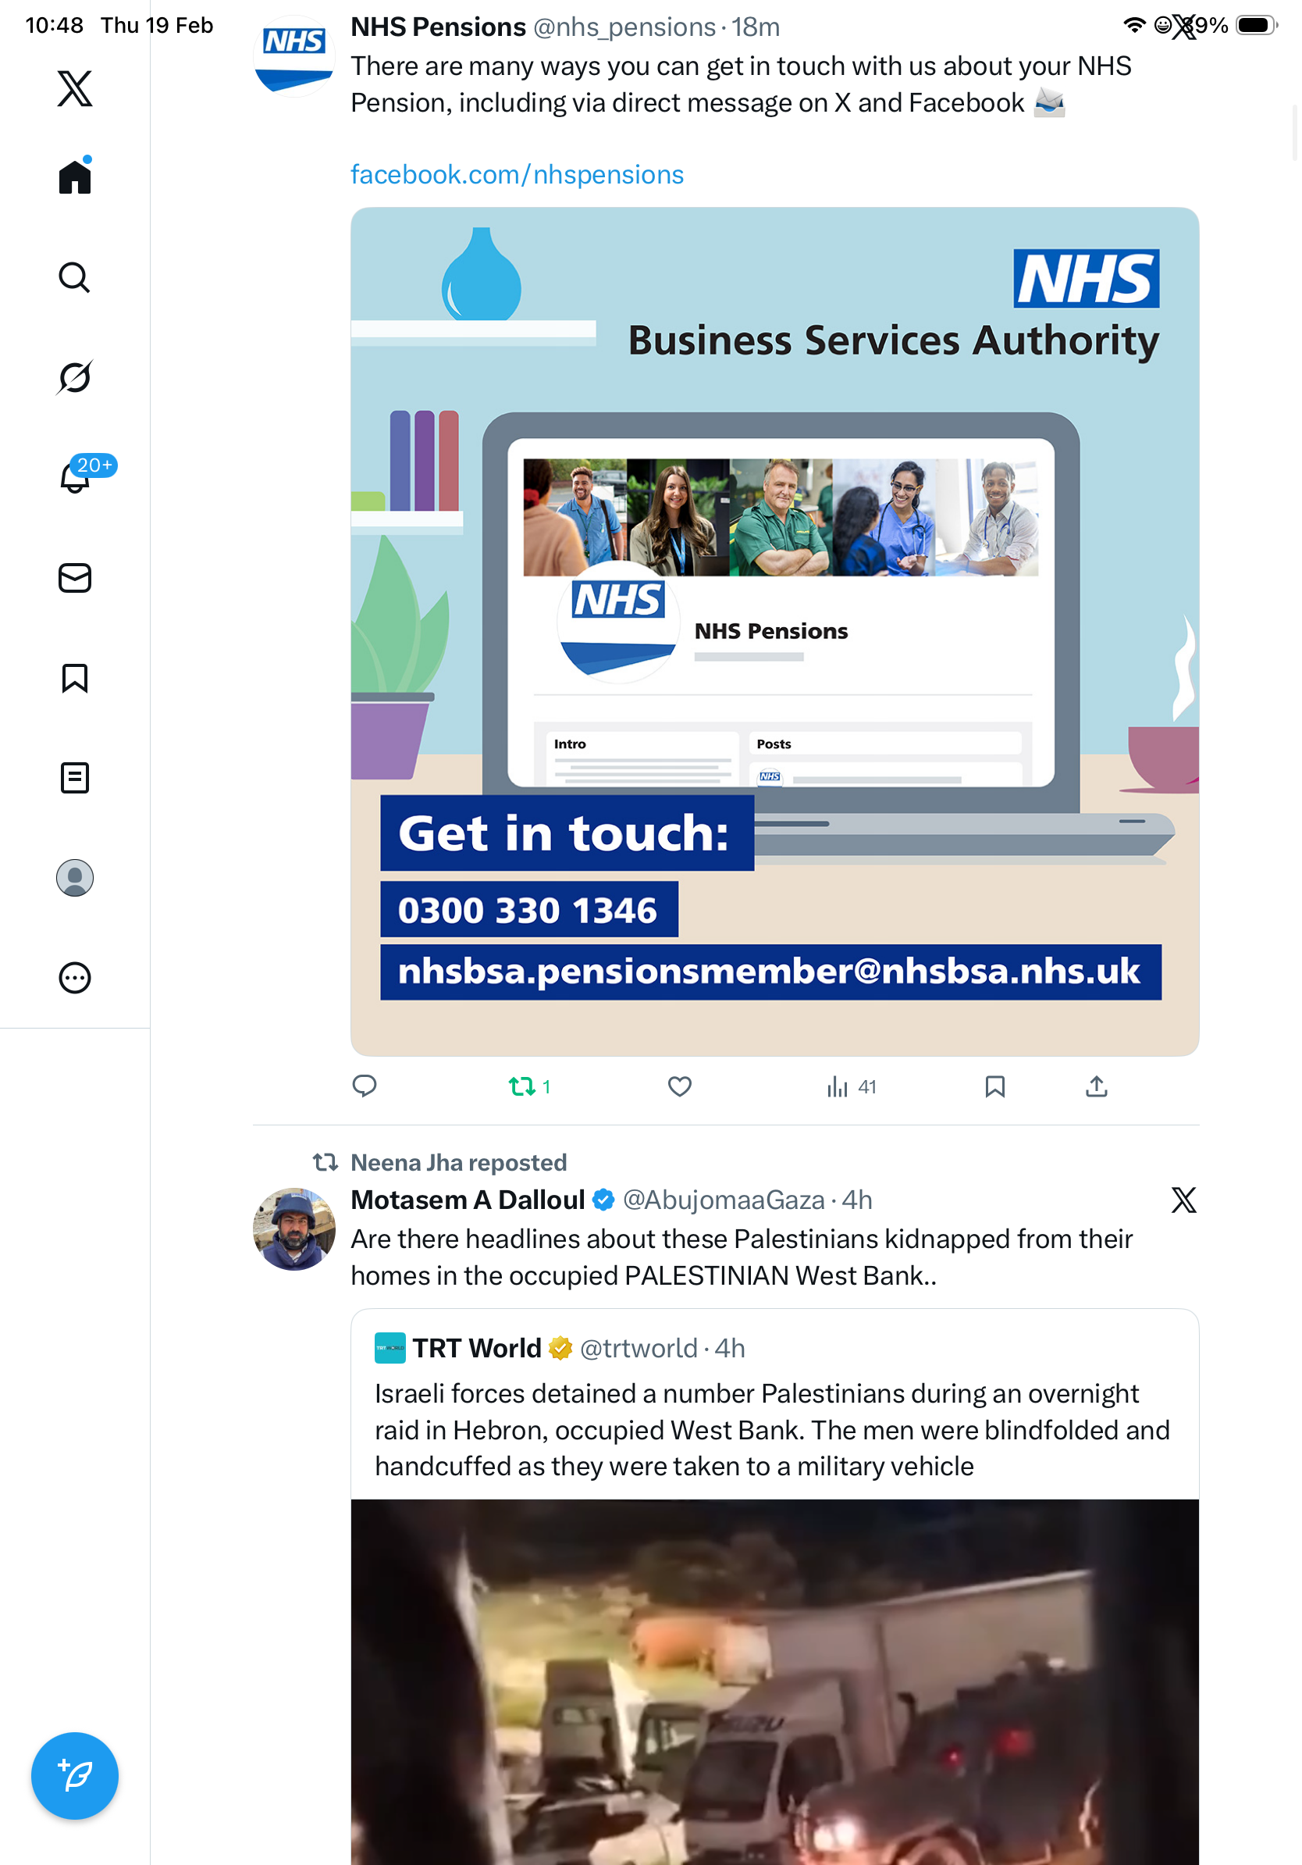Open the Messages envelope icon
The height and width of the screenshot is (1865, 1302).
pos(75,577)
